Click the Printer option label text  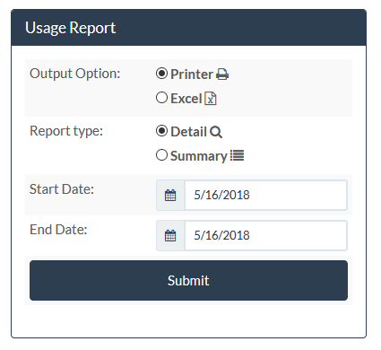pos(192,74)
